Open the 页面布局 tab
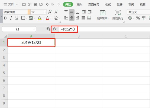150x108 pixels. click(94, 4)
